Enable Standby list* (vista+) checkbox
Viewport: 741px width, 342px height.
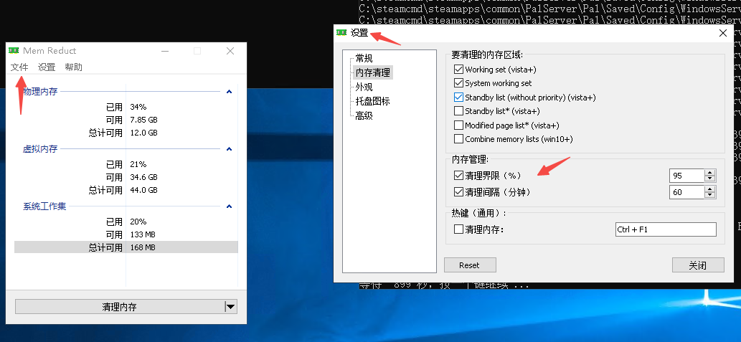coord(458,111)
